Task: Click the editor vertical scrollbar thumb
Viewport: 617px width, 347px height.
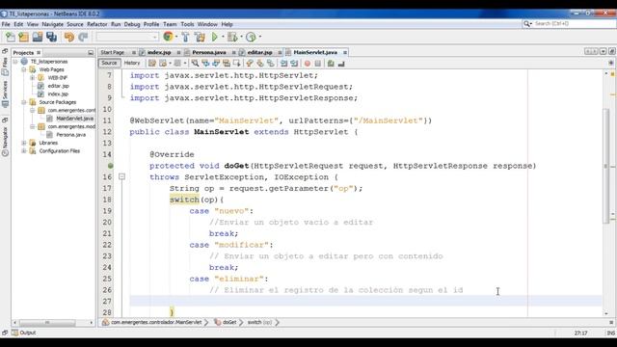Action: 606,165
